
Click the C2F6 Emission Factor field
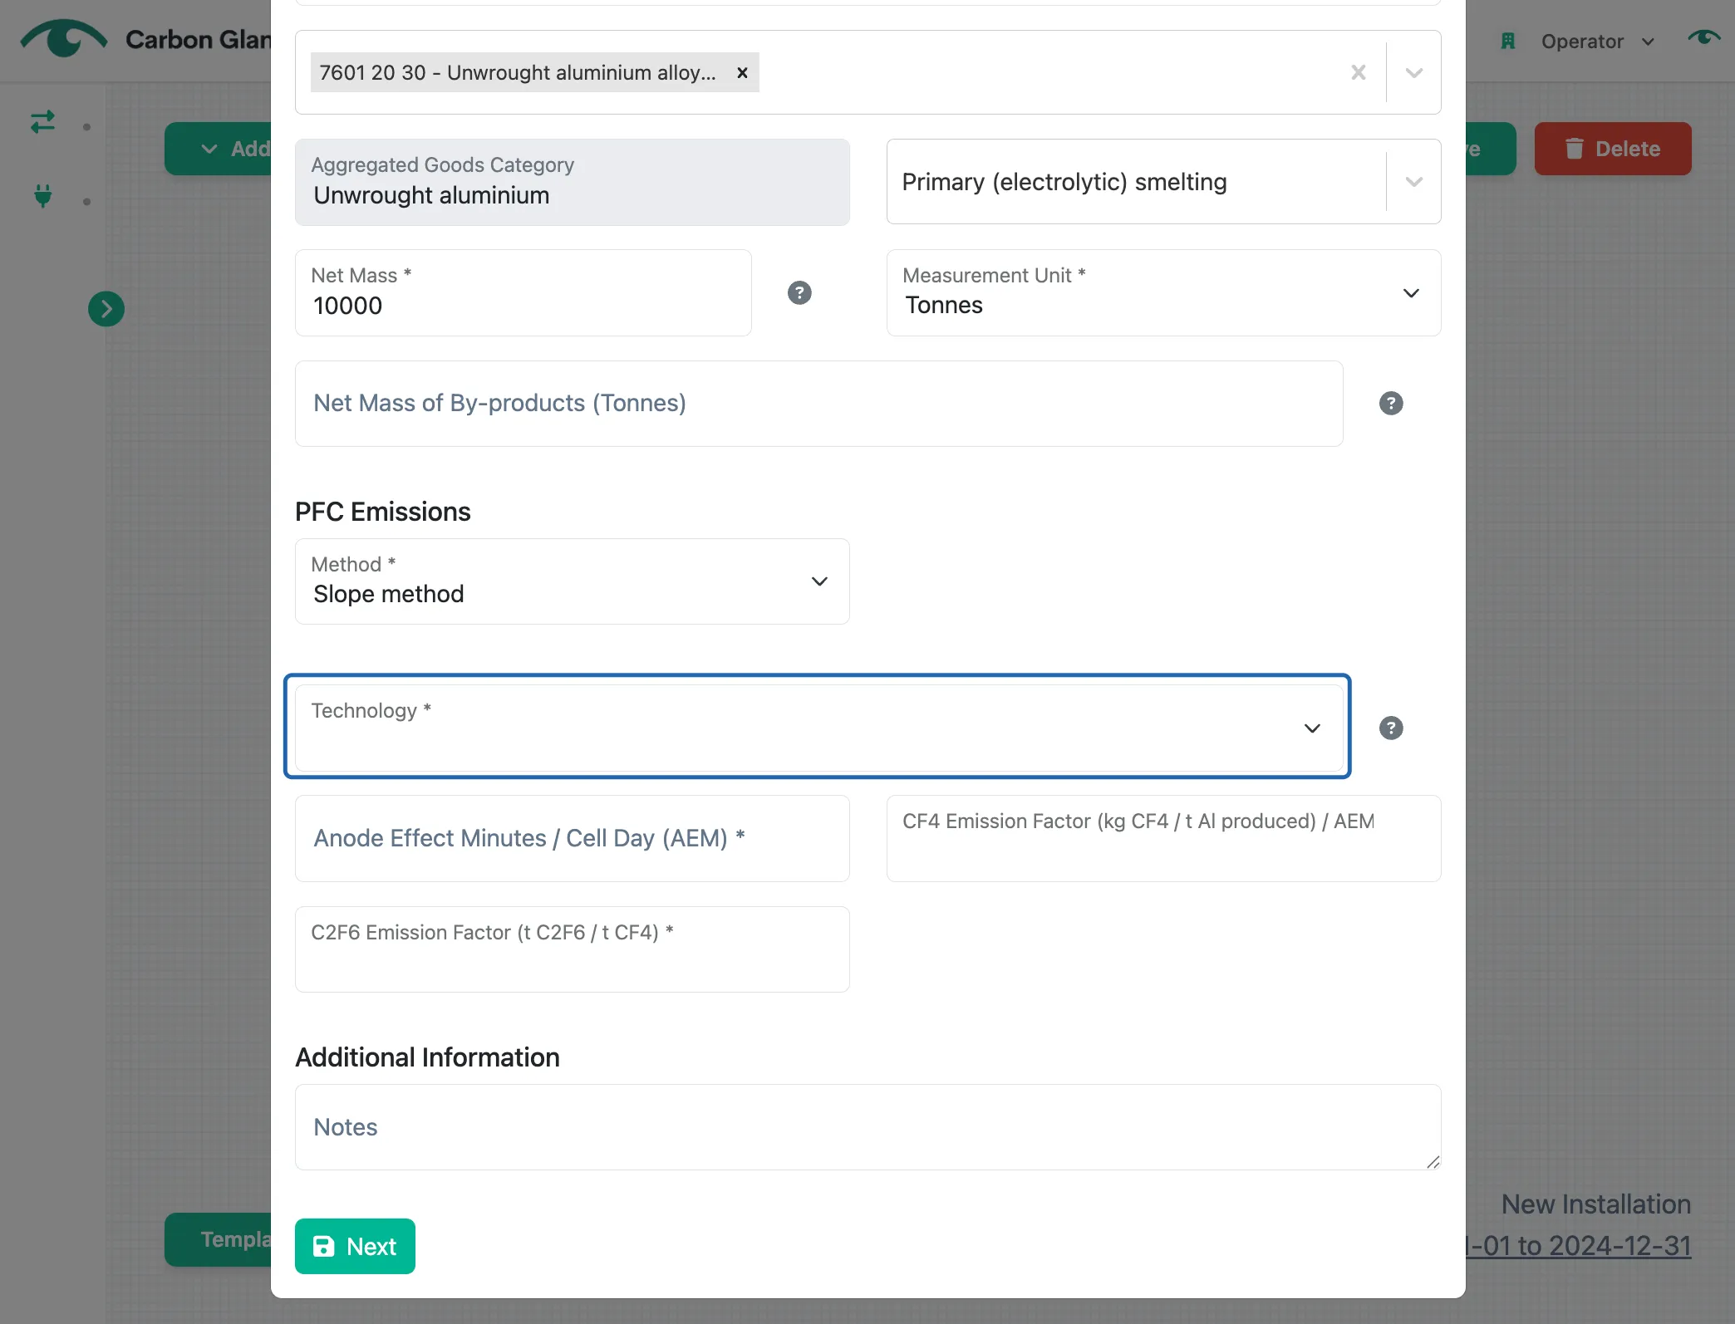572,949
